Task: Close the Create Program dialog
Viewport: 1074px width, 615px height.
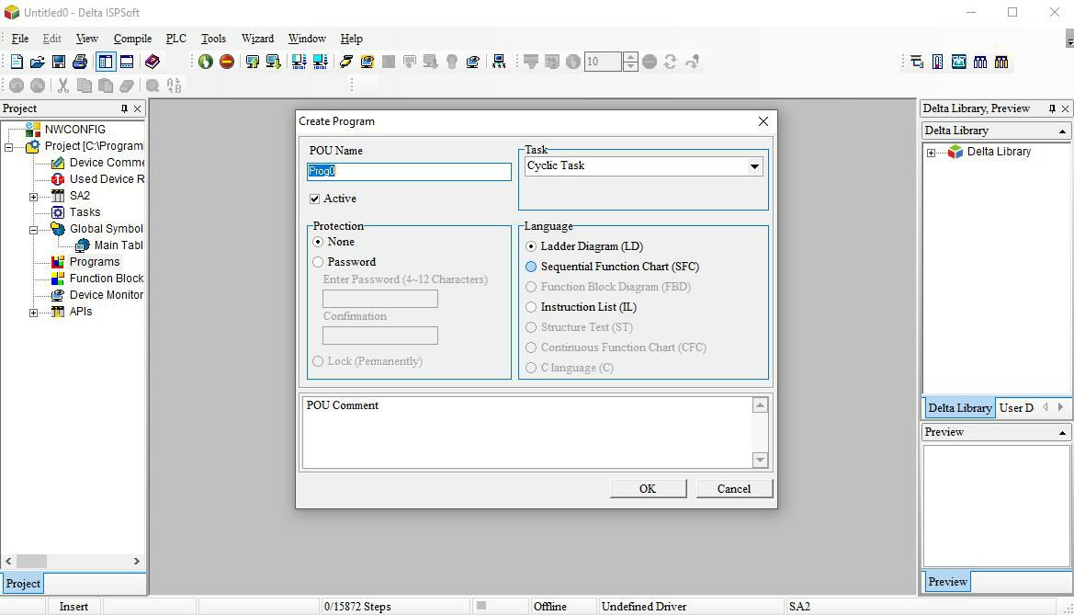Action: coord(763,121)
